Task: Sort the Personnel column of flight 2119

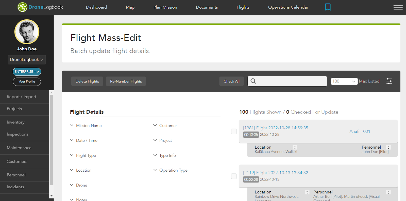Action: click(x=388, y=192)
